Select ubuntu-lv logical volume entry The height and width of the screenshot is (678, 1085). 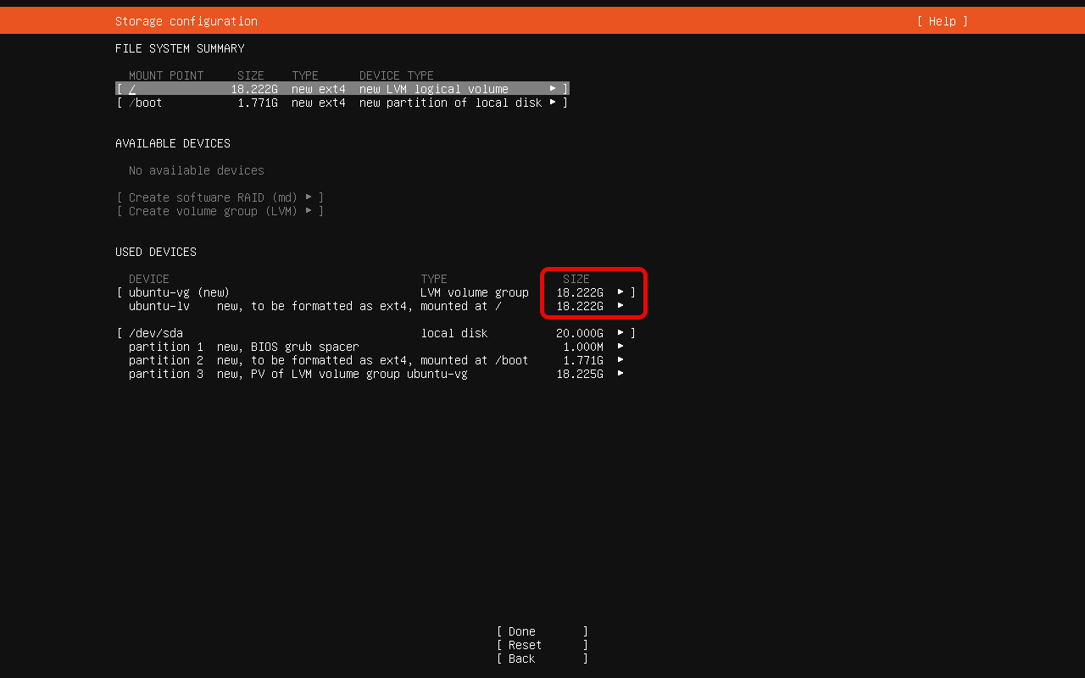pos(159,306)
